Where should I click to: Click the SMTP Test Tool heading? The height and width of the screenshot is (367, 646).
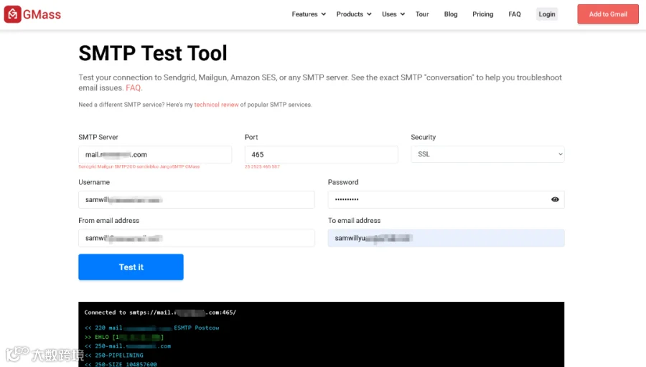click(x=153, y=53)
